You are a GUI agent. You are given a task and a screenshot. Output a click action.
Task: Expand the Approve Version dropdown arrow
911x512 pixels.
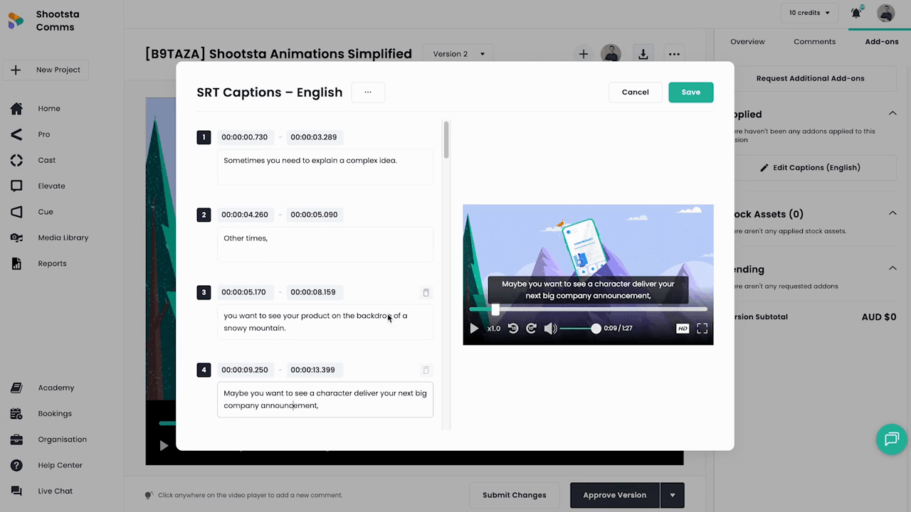tap(672, 495)
